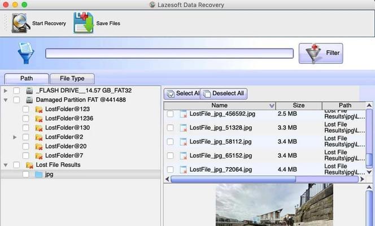This screenshot has height=226, width=375.
Task: Click the preview photo thumbnail
Action: pyautogui.click(x=274, y=205)
